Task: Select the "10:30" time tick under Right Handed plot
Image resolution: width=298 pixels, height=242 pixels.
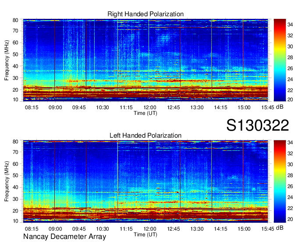Action: 103,107
